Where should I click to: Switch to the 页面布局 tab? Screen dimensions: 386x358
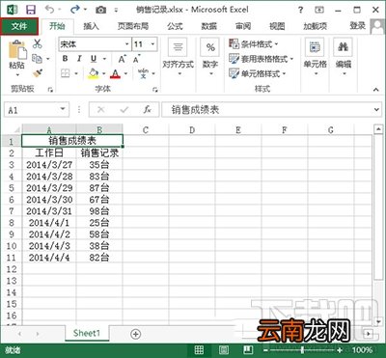pos(133,26)
